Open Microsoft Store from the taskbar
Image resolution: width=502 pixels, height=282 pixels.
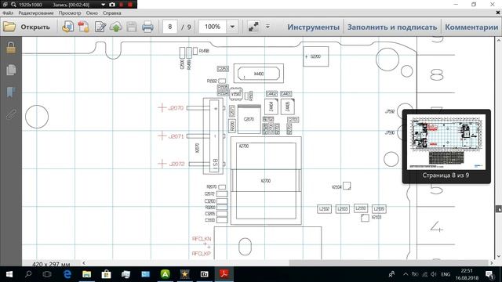(x=107, y=274)
